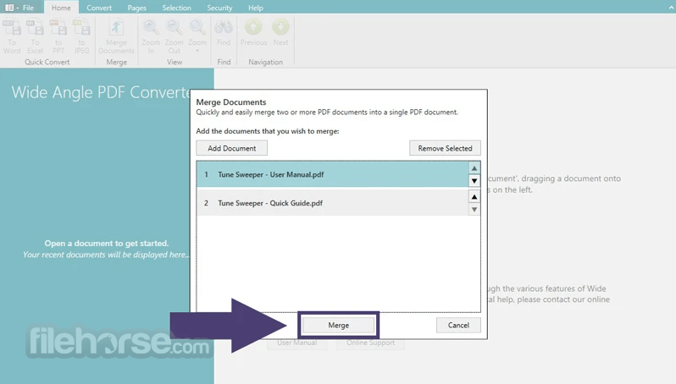Collapse the ribbon with the top-right chevron

tap(671, 8)
